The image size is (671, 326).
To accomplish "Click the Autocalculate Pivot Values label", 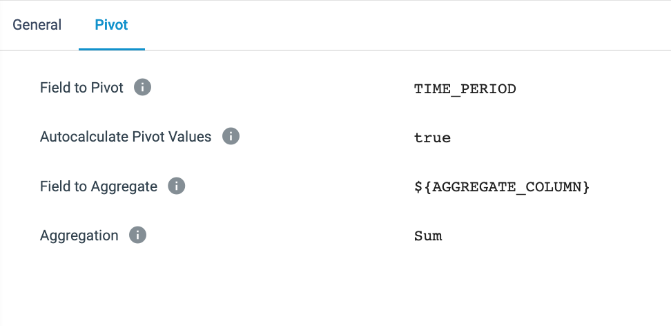I will pos(126,137).
